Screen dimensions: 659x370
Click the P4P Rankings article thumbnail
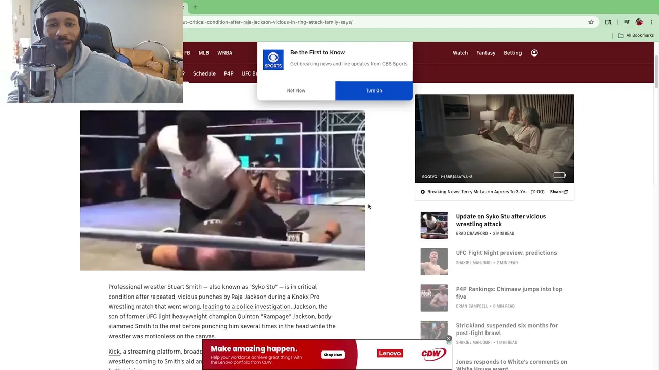pyautogui.click(x=434, y=298)
